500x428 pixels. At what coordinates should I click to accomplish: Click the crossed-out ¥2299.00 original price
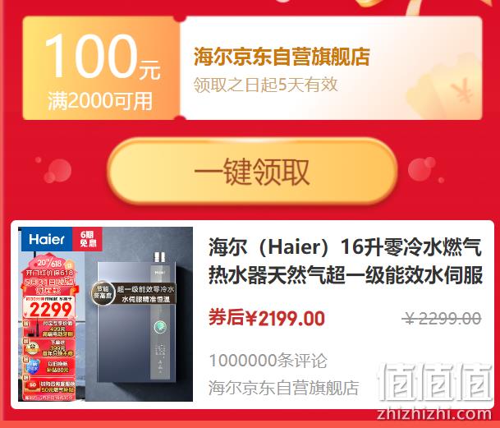442,318
